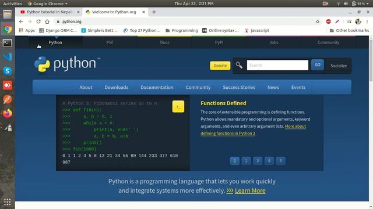This screenshot has width=373, height=209.
Task: Open Visual Studio Code from dock
Action: tap(8, 57)
